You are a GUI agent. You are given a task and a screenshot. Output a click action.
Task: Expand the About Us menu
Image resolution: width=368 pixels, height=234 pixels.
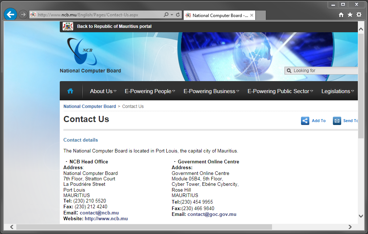coord(103,91)
